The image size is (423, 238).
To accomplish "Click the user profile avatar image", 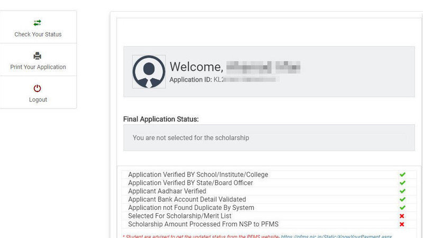I will pyautogui.click(x=149, y=71).
